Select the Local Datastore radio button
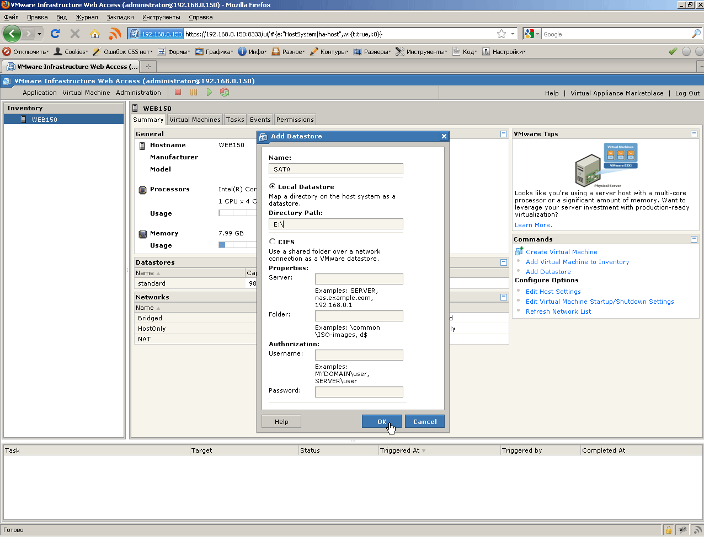The width and height of the screenshot is (704, 537). pyautogui.click(x=273, y=186)
